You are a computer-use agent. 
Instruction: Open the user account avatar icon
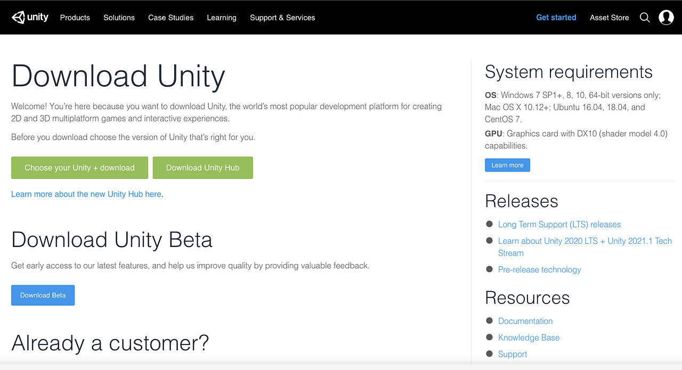coord(666,18)
